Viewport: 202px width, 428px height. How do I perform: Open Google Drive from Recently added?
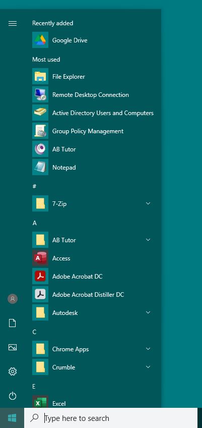click(93, 40)
